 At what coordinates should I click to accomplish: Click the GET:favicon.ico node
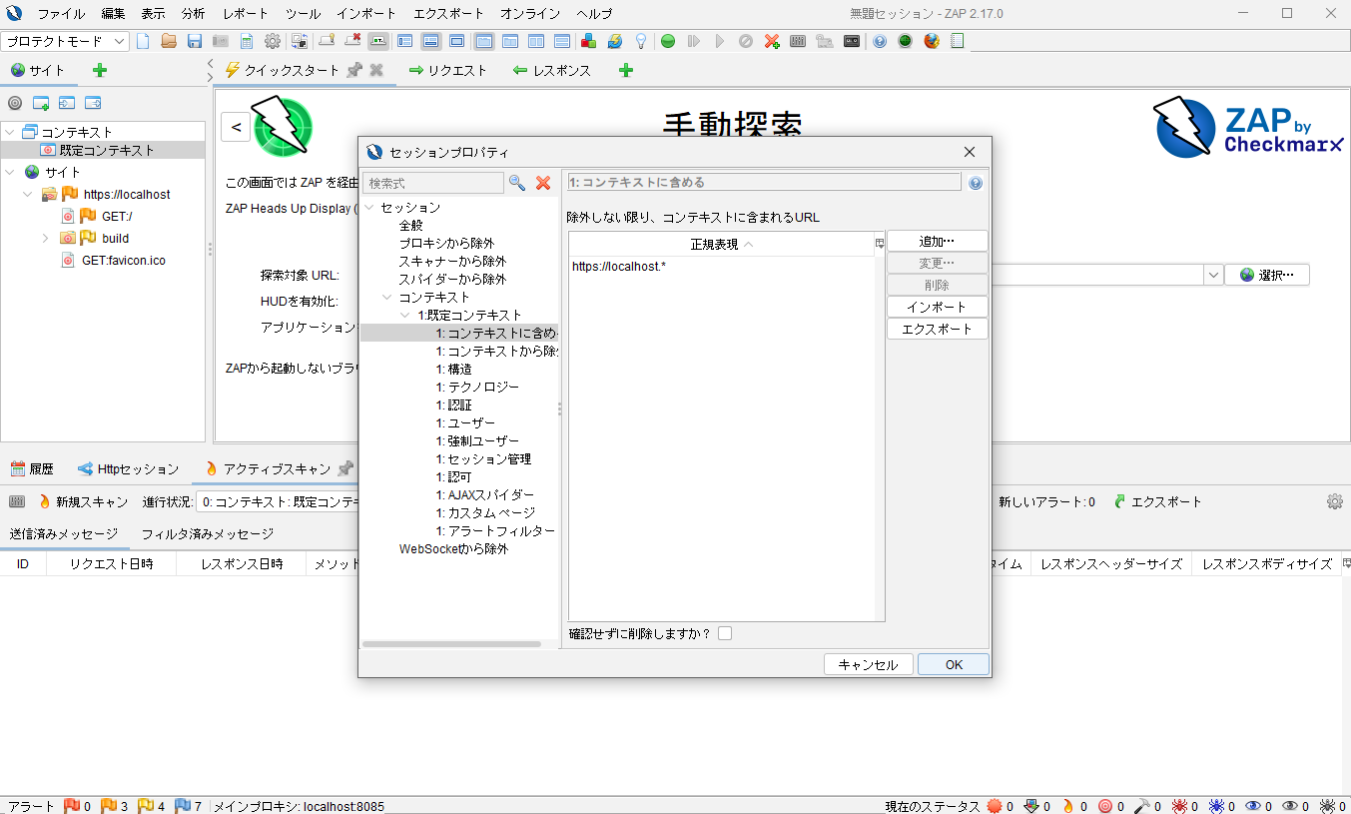pos(114,260)
